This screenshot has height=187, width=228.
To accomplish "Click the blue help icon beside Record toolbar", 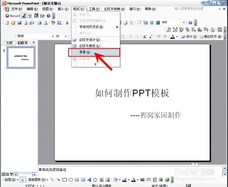I will pos(48,16).
